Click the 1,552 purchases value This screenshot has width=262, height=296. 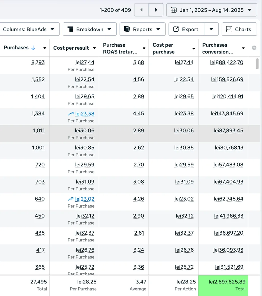coord(38,79)
